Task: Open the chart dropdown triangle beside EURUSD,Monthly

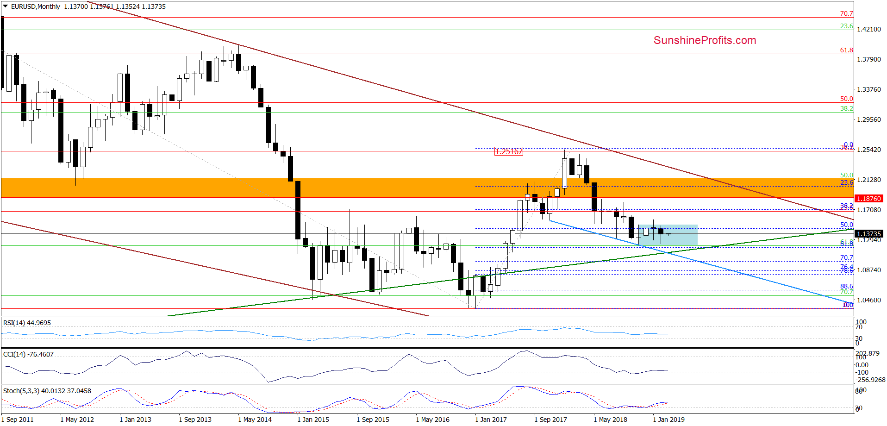Action: tap(5, 6)
